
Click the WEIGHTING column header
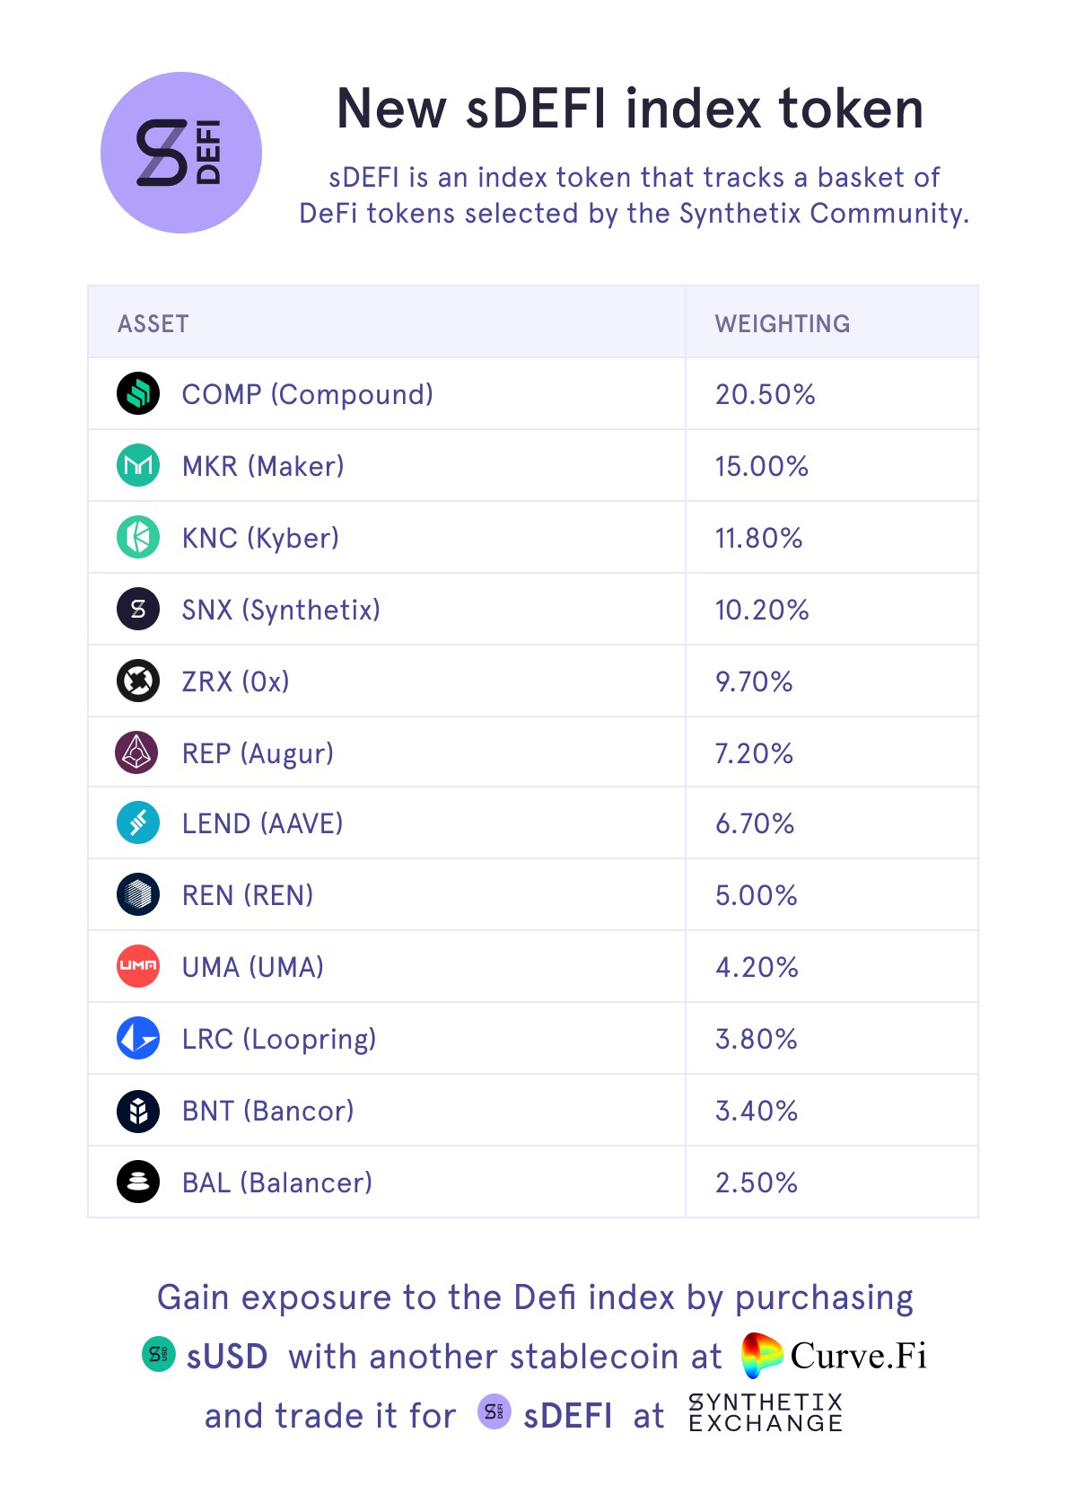point(782,323)
